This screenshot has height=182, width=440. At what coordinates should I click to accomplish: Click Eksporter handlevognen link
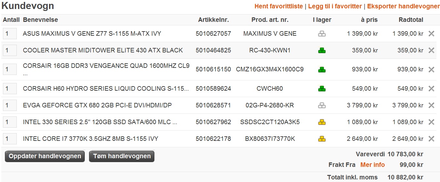pos(403,6)
